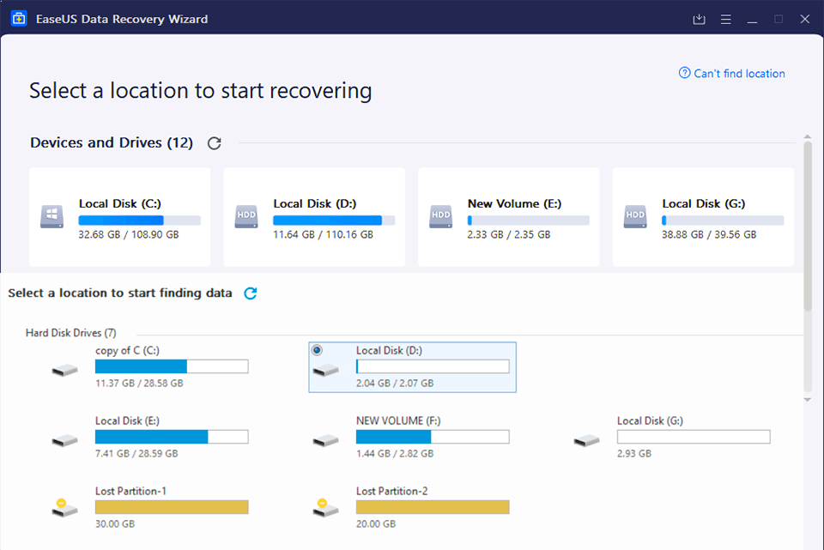Click the 'Local Disk (G:)' label in lower list
Image resolution: width=824 pixels, height=550 pixels.
(x=650, y=420)
